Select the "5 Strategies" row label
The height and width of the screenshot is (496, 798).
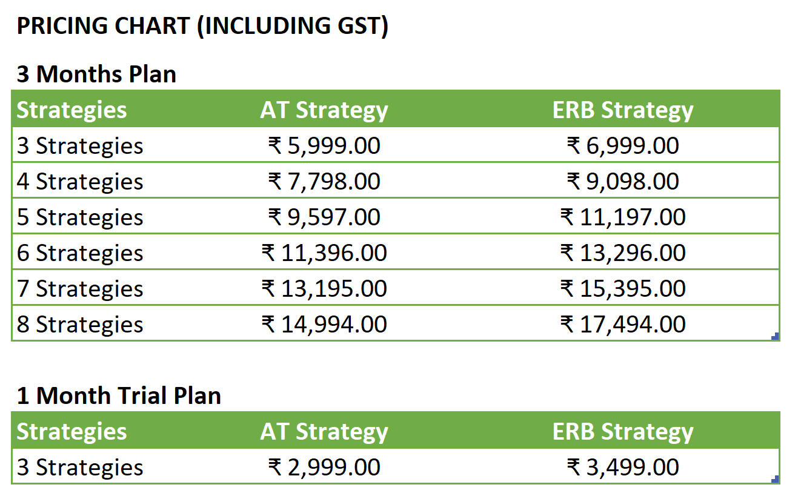(80, 217)
